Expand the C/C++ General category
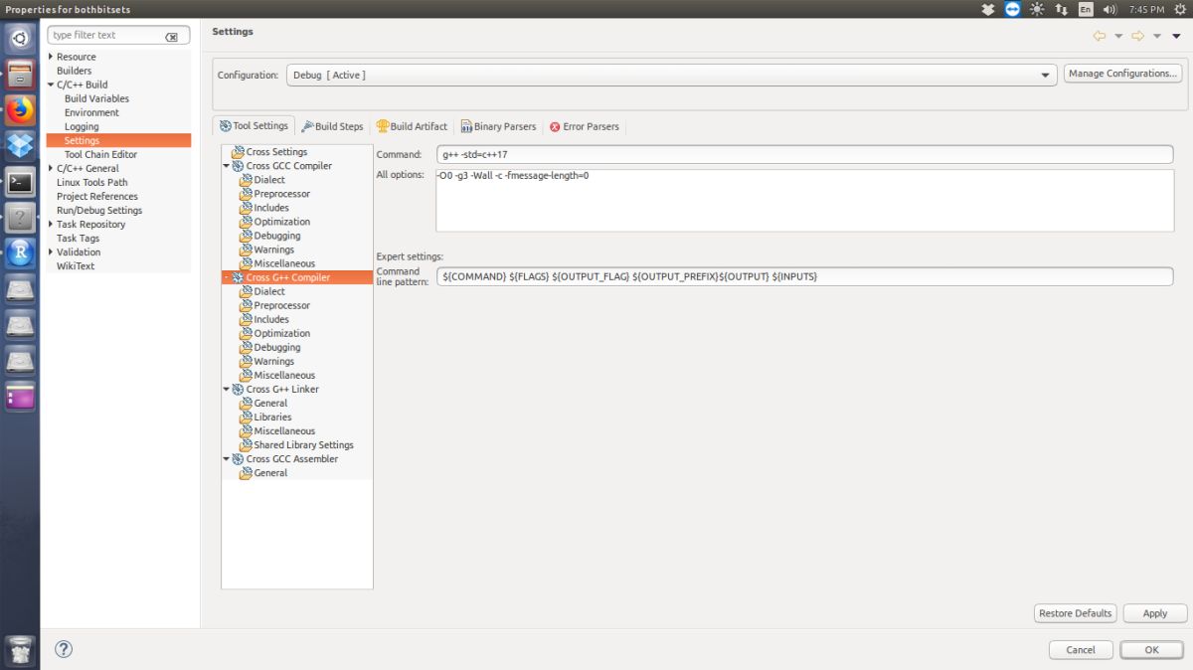1193x670 pixels. point(52,168)
